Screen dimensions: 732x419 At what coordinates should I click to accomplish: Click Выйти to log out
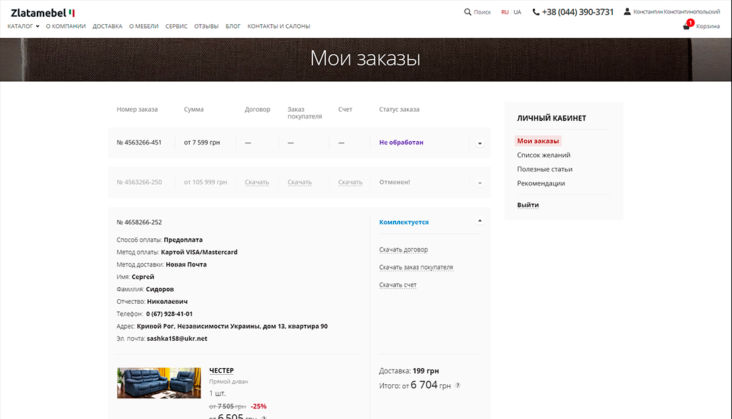[528, 205]
